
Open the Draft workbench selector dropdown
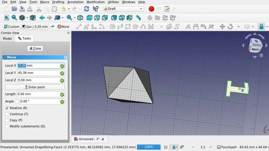(x=123, y=9)
